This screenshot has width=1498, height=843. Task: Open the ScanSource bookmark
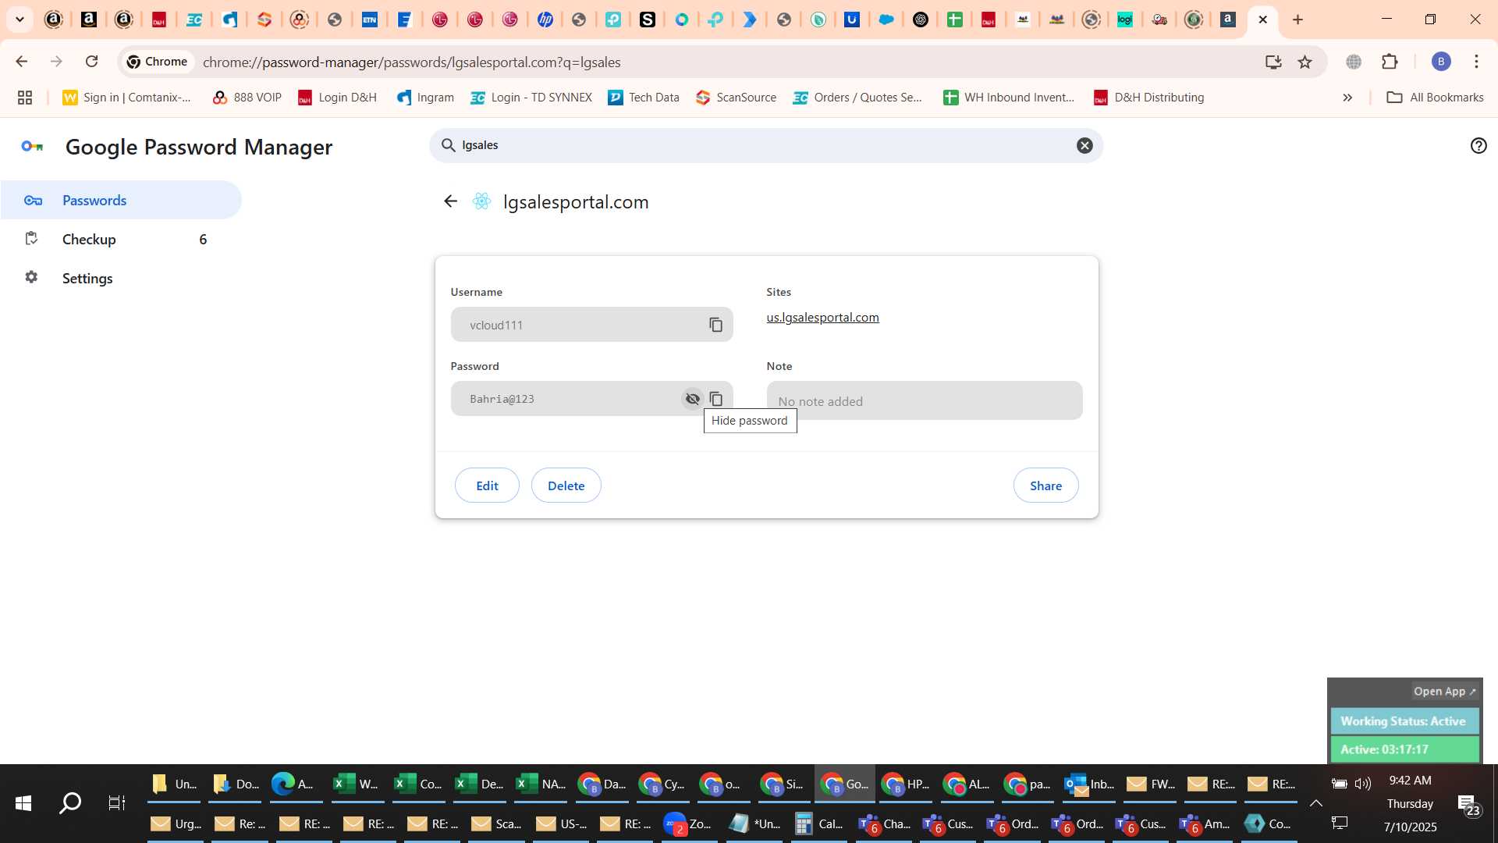tap(737, 98)
